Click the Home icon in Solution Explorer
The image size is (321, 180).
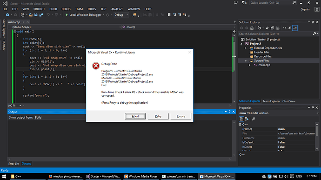click(x=252, y=28)
